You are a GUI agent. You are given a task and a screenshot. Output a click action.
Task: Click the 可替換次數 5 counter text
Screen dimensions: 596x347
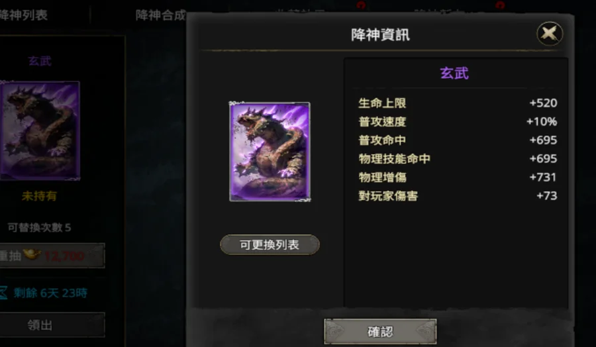(40, 228)
